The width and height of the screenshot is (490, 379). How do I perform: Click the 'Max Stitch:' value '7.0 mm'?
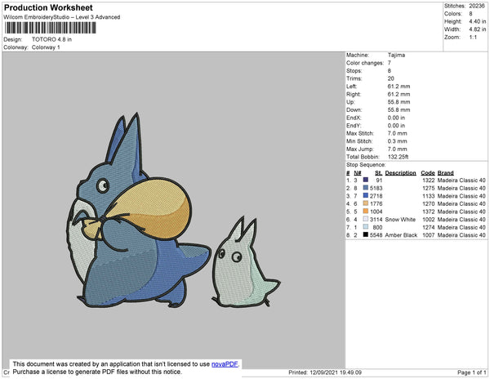(x=397, y=133)
